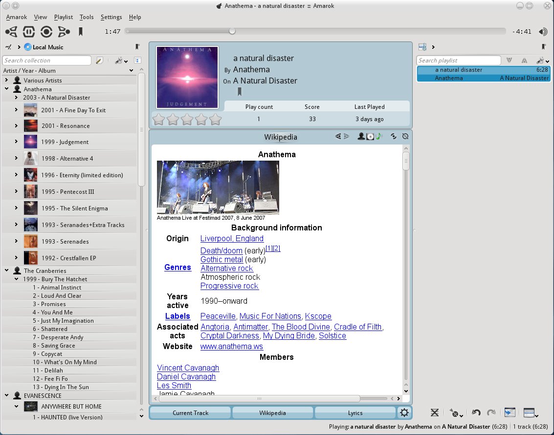Switch to the Current Track applet tab
The width and height of the screenshot is (554, 435).
pyautogui.click(x=190, y=413)
